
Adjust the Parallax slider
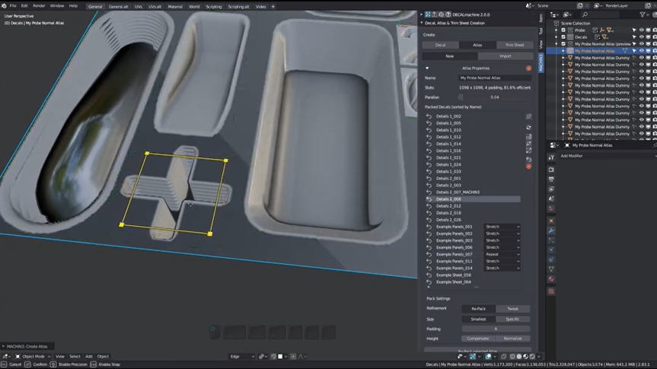point(495,97)
